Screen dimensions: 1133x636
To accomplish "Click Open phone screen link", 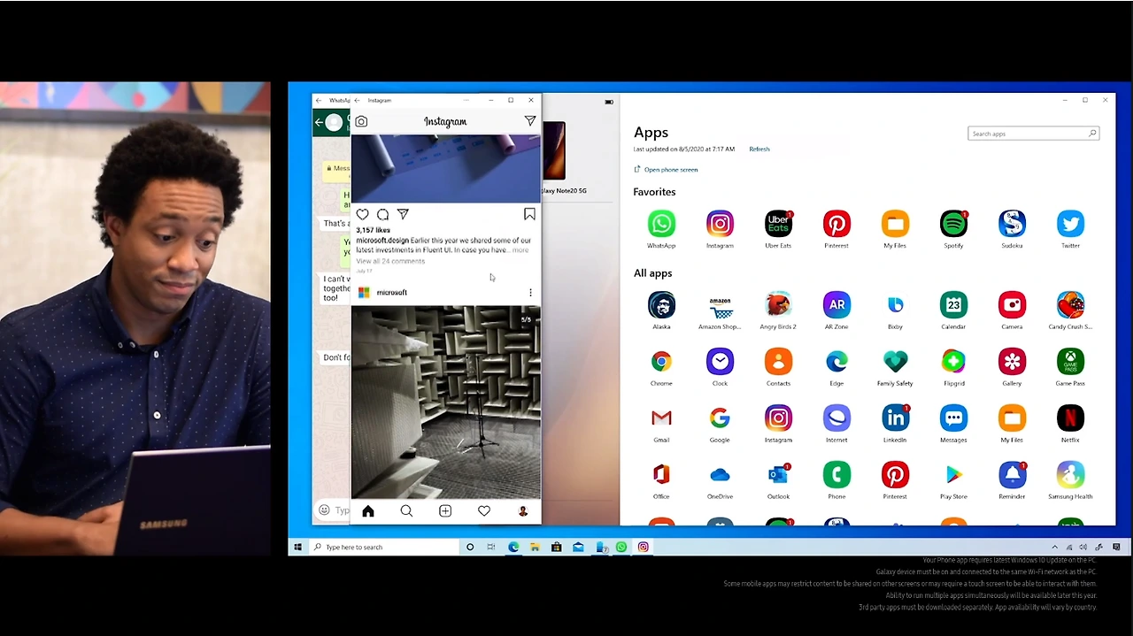I will click(666, 170).
